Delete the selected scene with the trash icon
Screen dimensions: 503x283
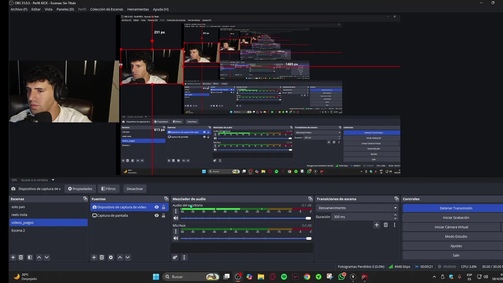click(21, 257)
